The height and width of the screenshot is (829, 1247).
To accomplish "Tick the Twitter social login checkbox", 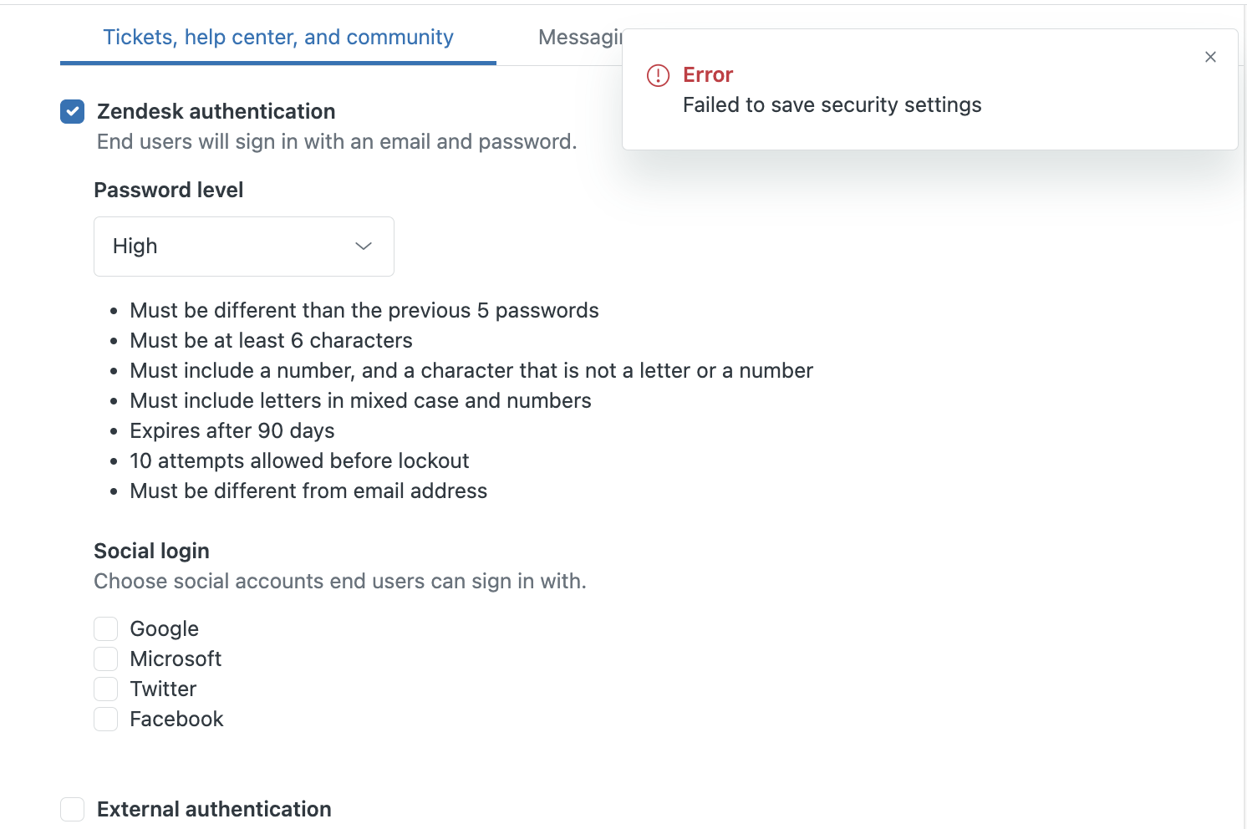I will pos(106,689).
